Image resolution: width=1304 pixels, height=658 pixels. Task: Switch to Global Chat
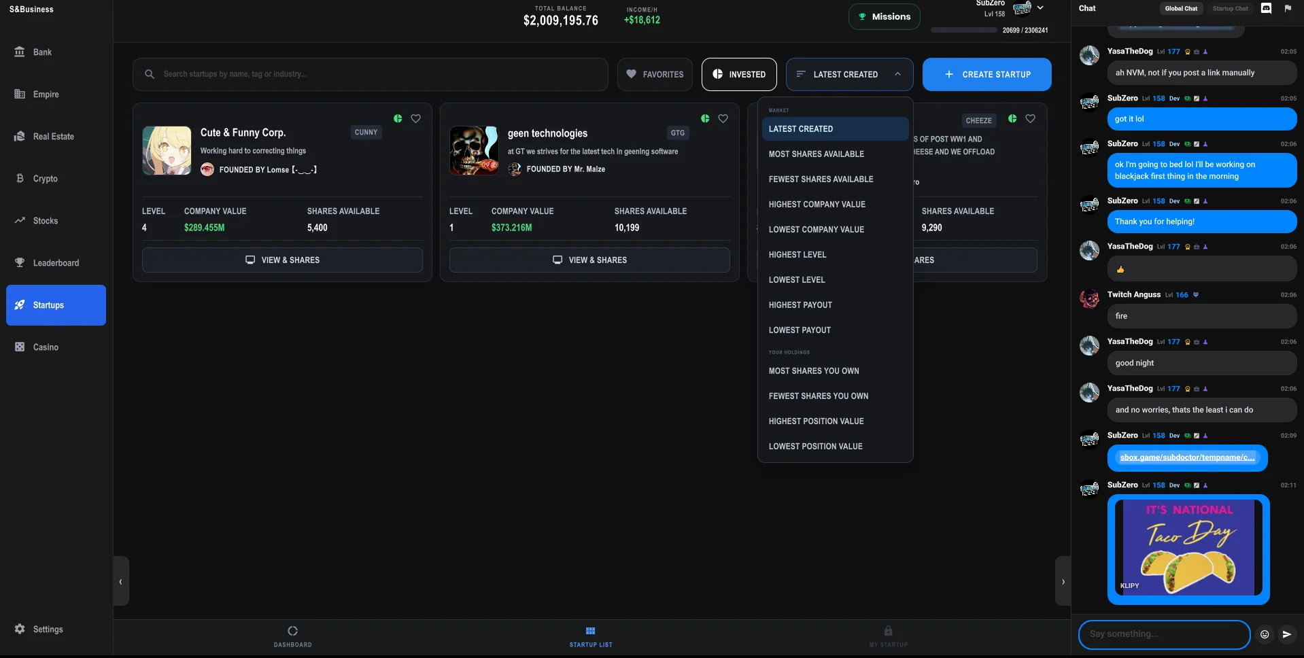[1181, 8]
